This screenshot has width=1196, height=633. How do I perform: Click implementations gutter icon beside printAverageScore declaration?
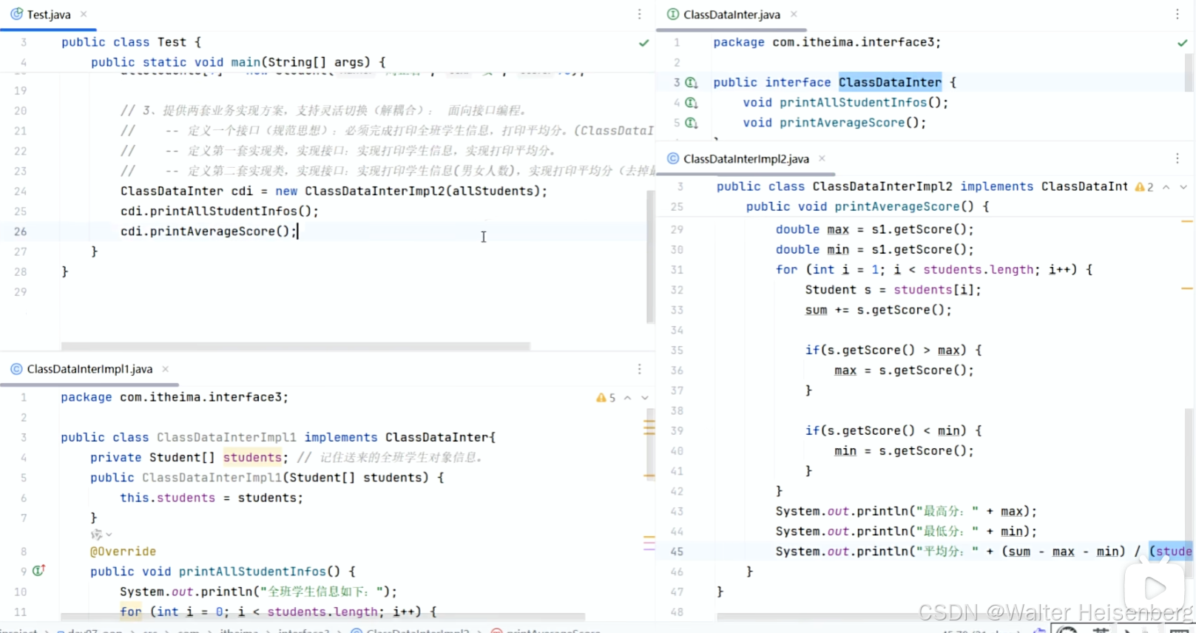click(x=692, y=123)
